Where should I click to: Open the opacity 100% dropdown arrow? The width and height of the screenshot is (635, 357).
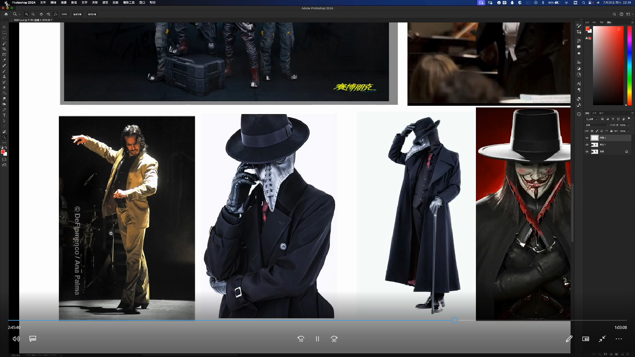click(x=628, y=125)
